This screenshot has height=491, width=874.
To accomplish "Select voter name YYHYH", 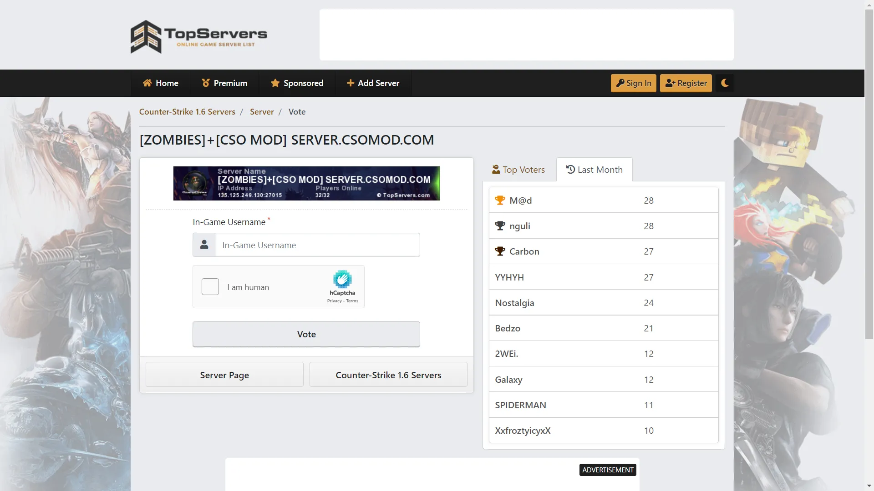I will point(509,277).
